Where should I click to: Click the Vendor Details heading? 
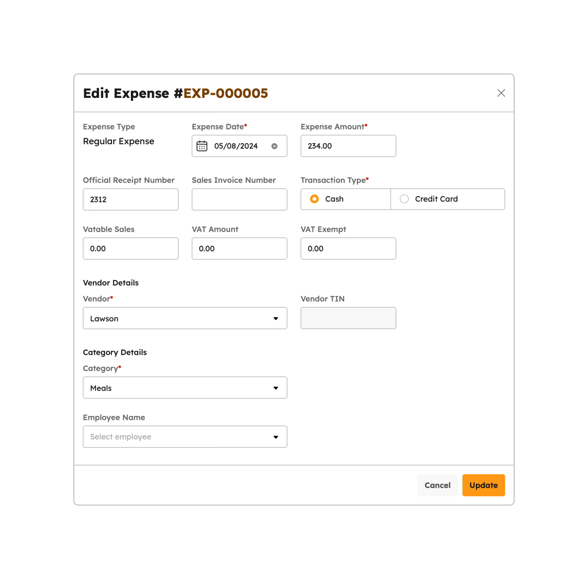pyautogui.click(x=111, y=283)
